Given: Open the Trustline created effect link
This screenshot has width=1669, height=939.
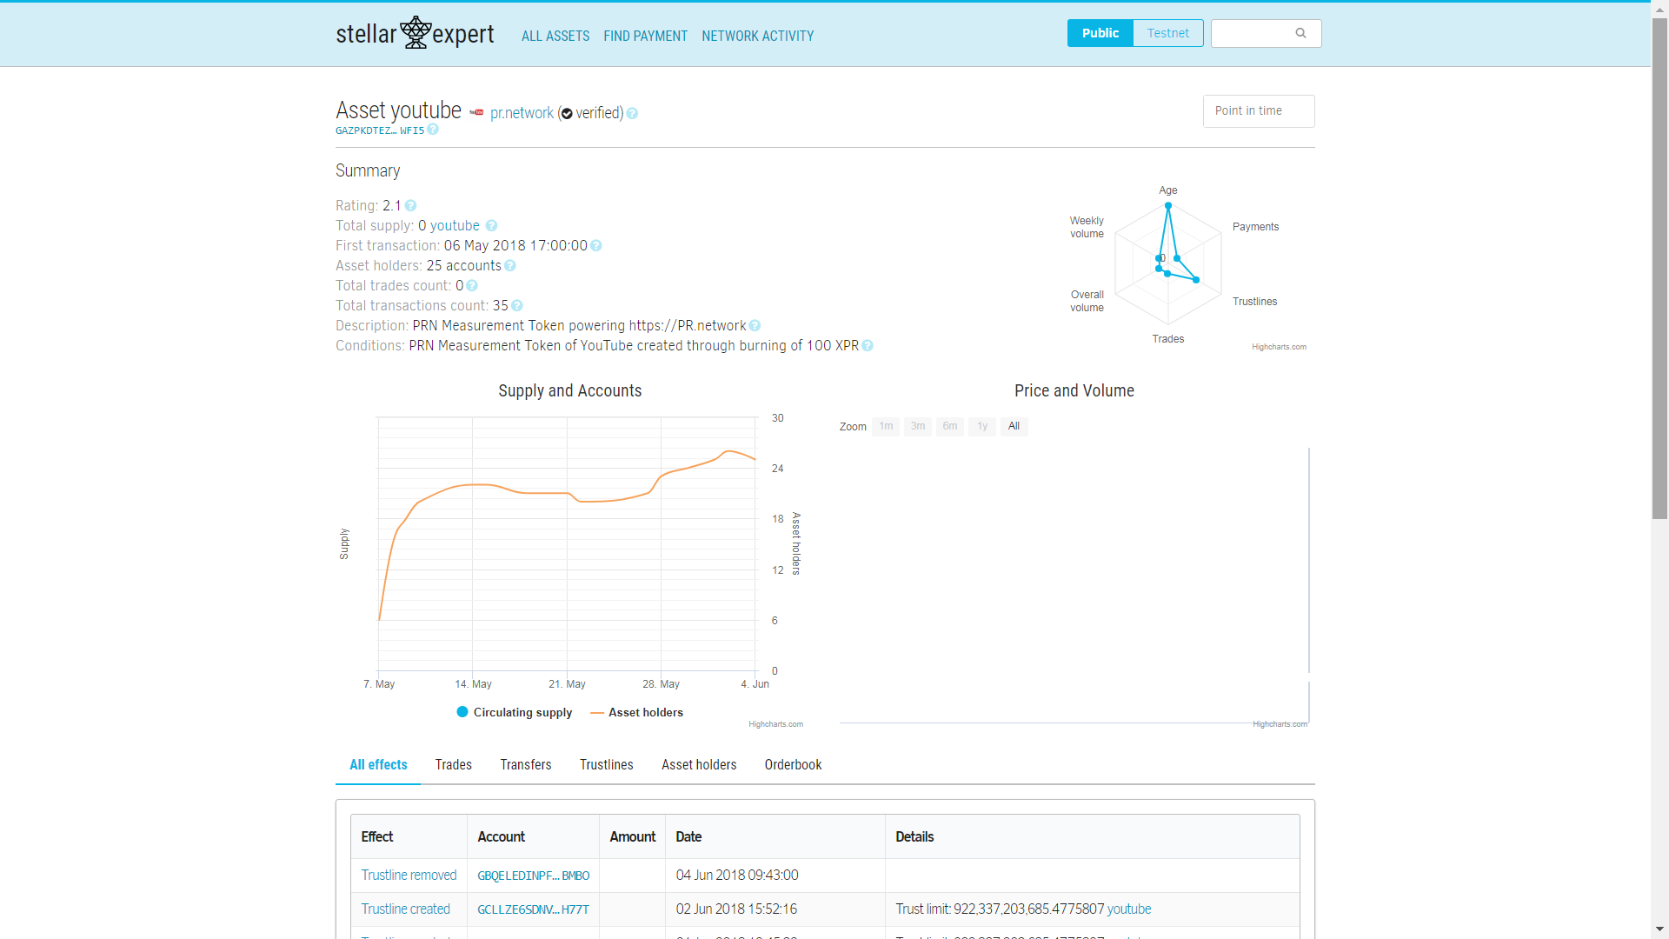Looking at the screenshot, I should tap(406, 909).
